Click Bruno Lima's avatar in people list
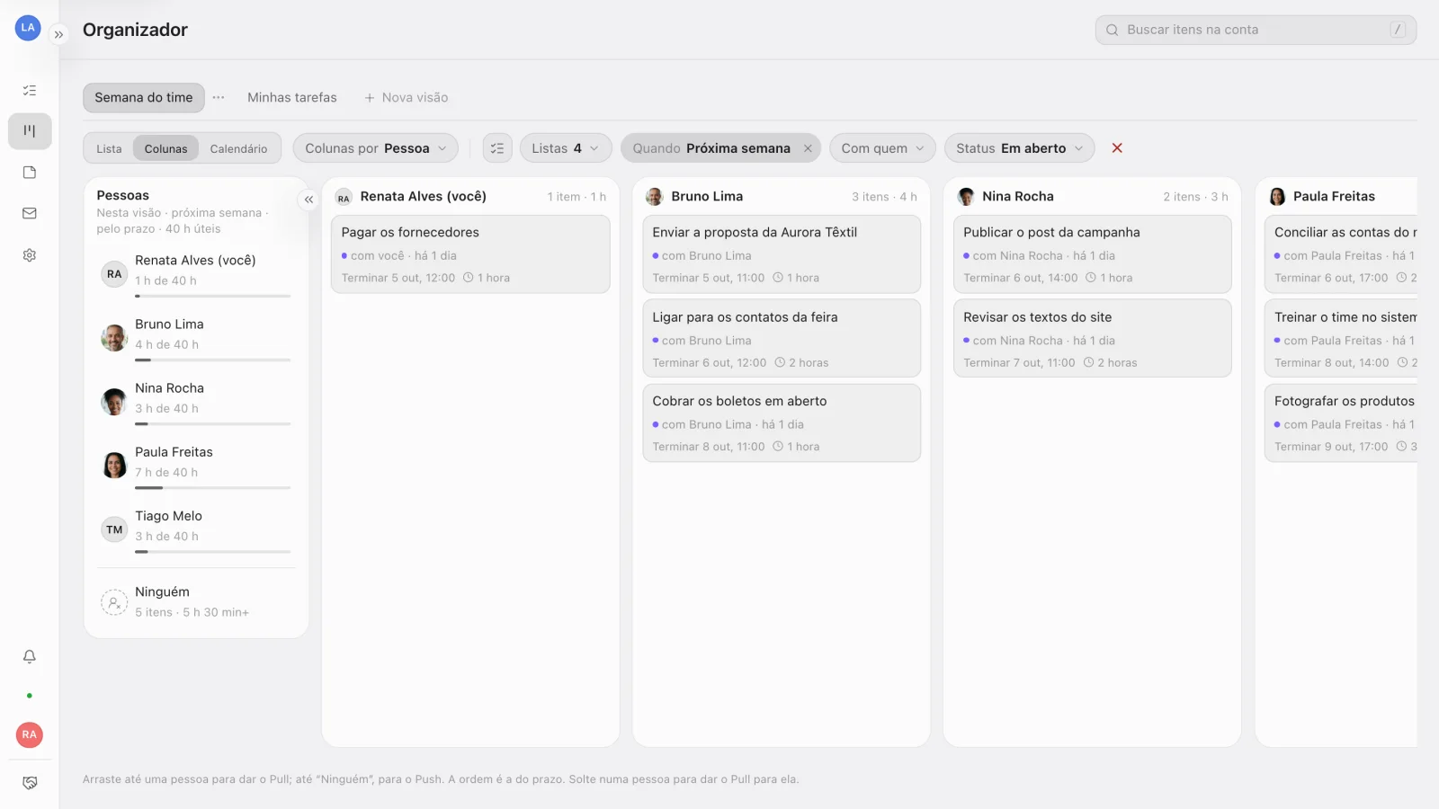The image size is (1439, 809). click(x=114, y=338)
